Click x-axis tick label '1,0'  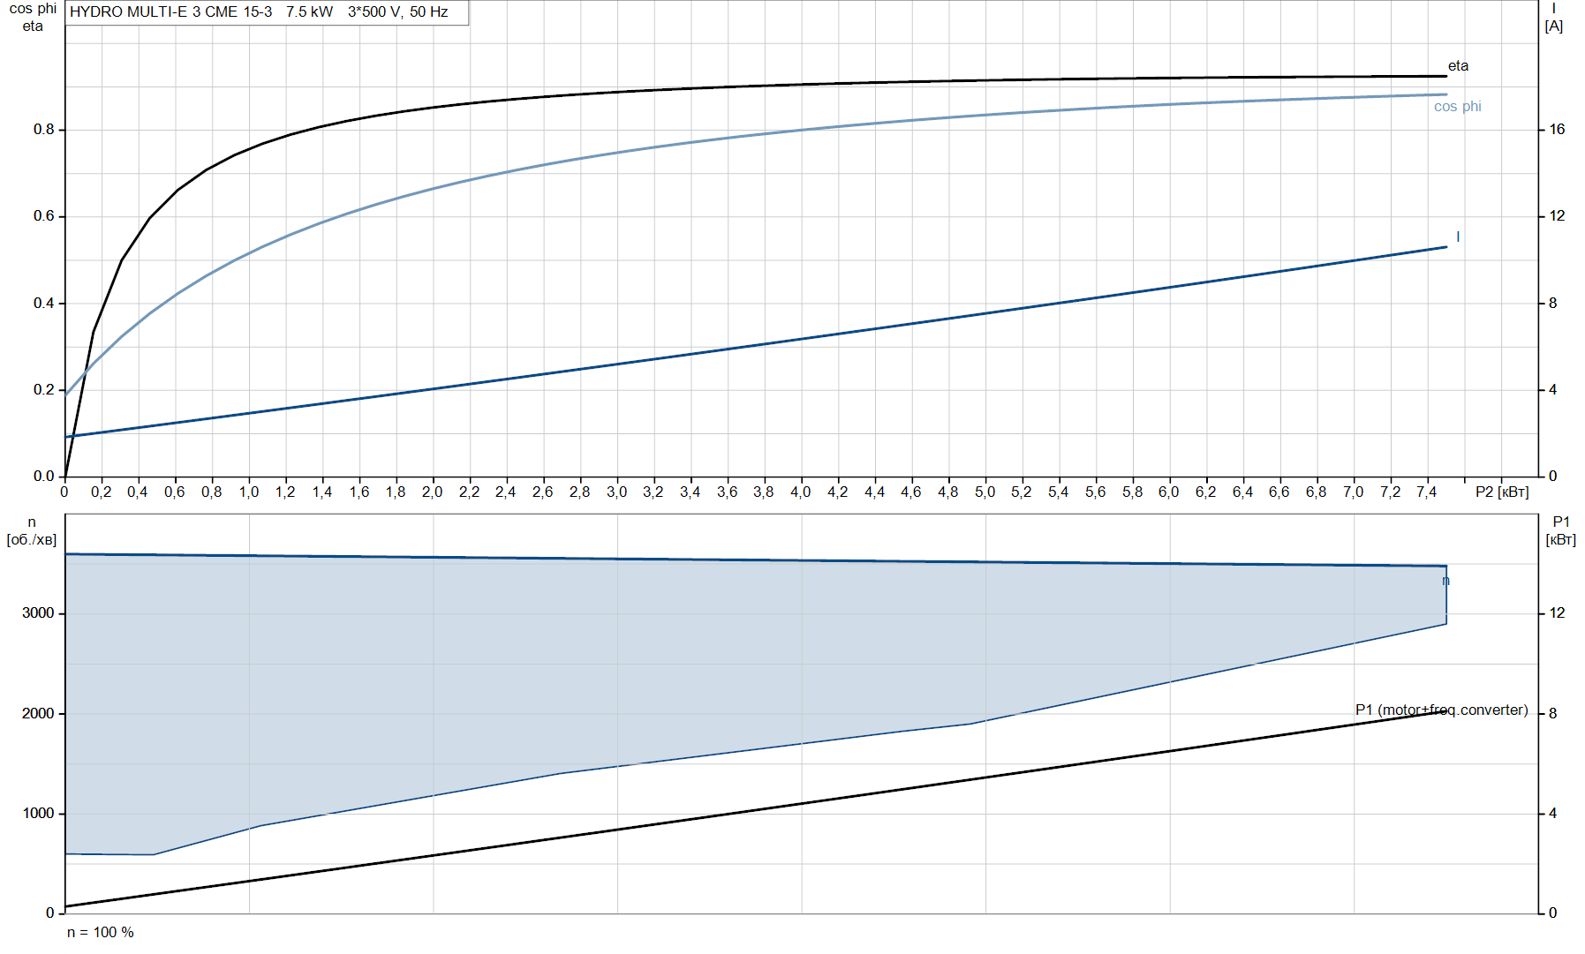(248, 492)
